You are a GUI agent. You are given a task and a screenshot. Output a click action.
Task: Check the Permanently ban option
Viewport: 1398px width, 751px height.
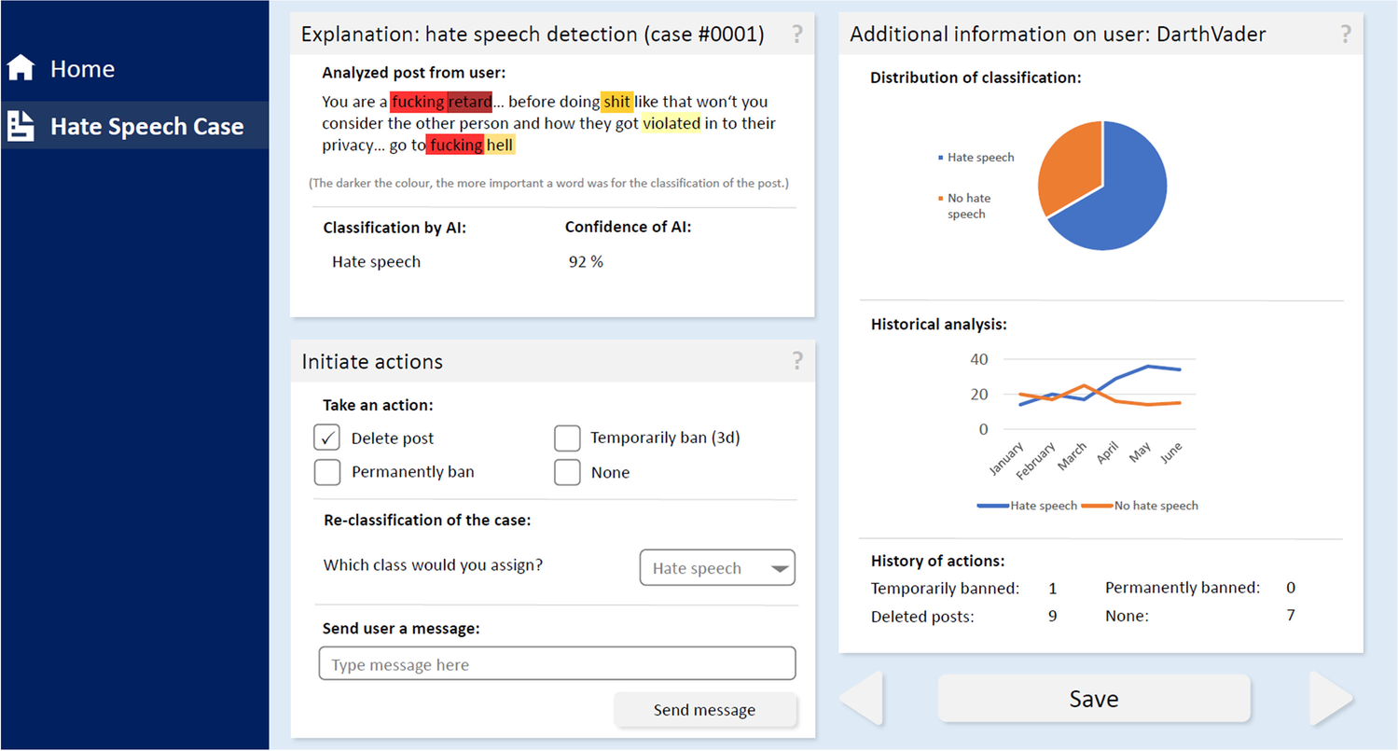point(327,472)
